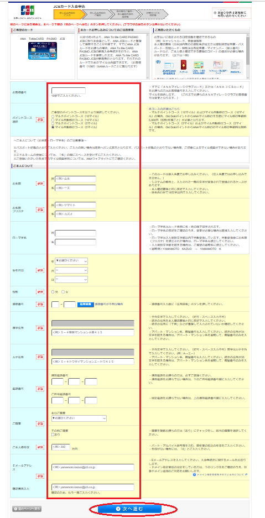265x518 pixels.
Task: Click the annual income field with 300 placeholder
Action: point(61,447)
